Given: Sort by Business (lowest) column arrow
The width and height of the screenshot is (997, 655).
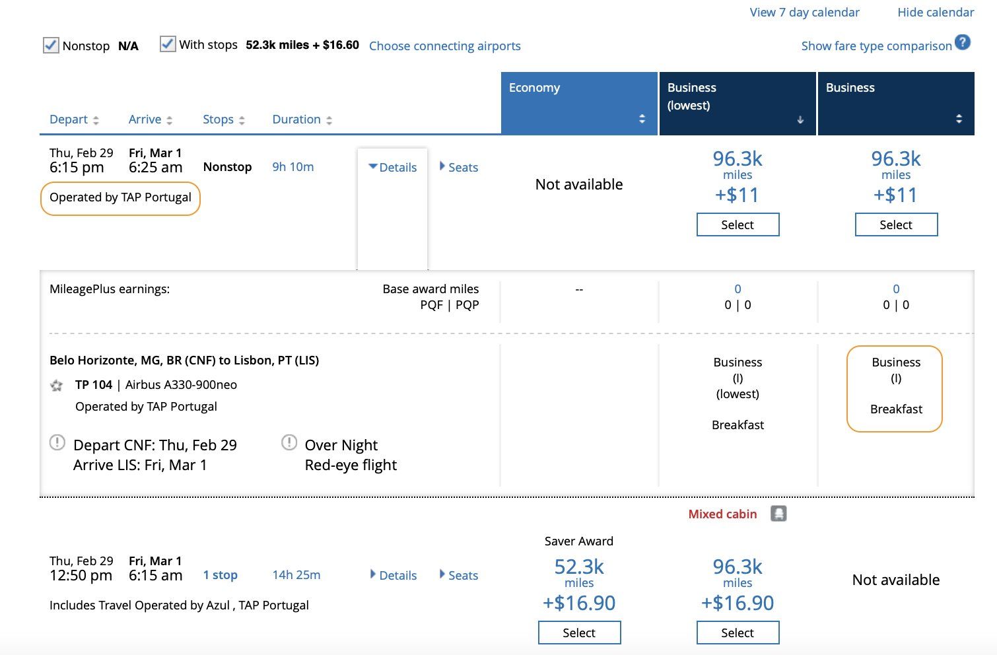Looking at the screenshot, I should (800, 120).
